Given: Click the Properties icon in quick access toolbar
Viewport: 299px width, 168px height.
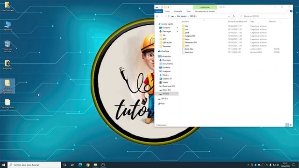Looking at the screenshot, I should point(162,7).
